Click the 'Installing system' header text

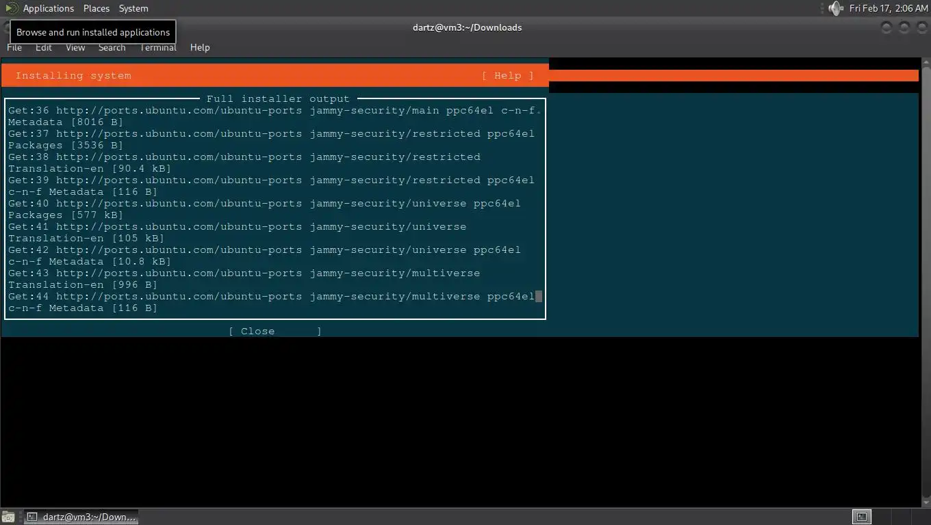(73, 76)
